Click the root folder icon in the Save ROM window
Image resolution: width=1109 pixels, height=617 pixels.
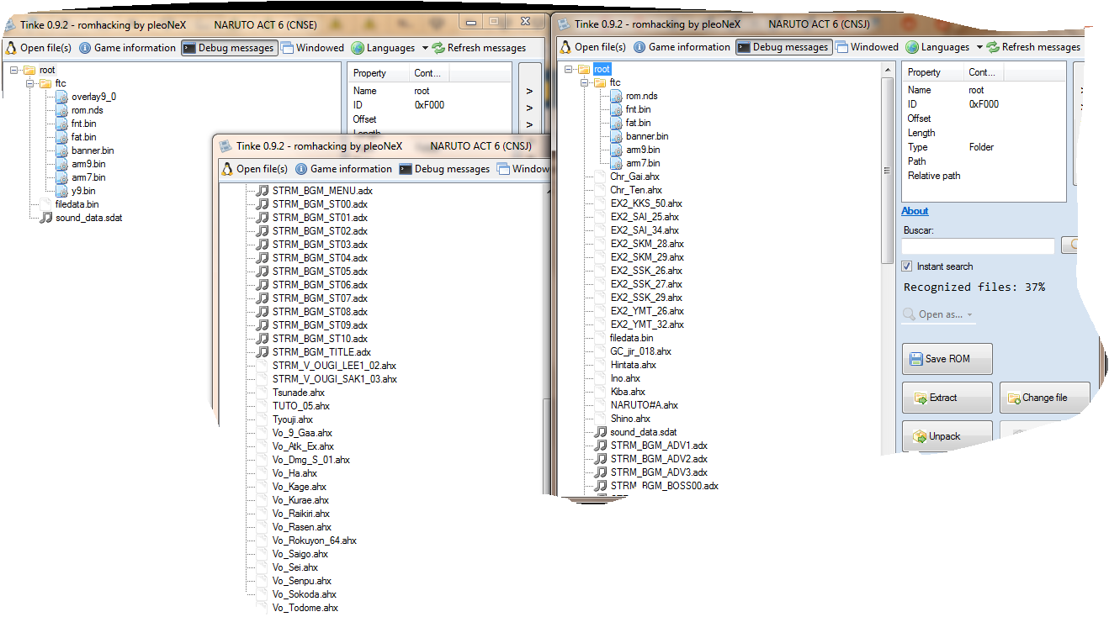(x=584, y=69)
